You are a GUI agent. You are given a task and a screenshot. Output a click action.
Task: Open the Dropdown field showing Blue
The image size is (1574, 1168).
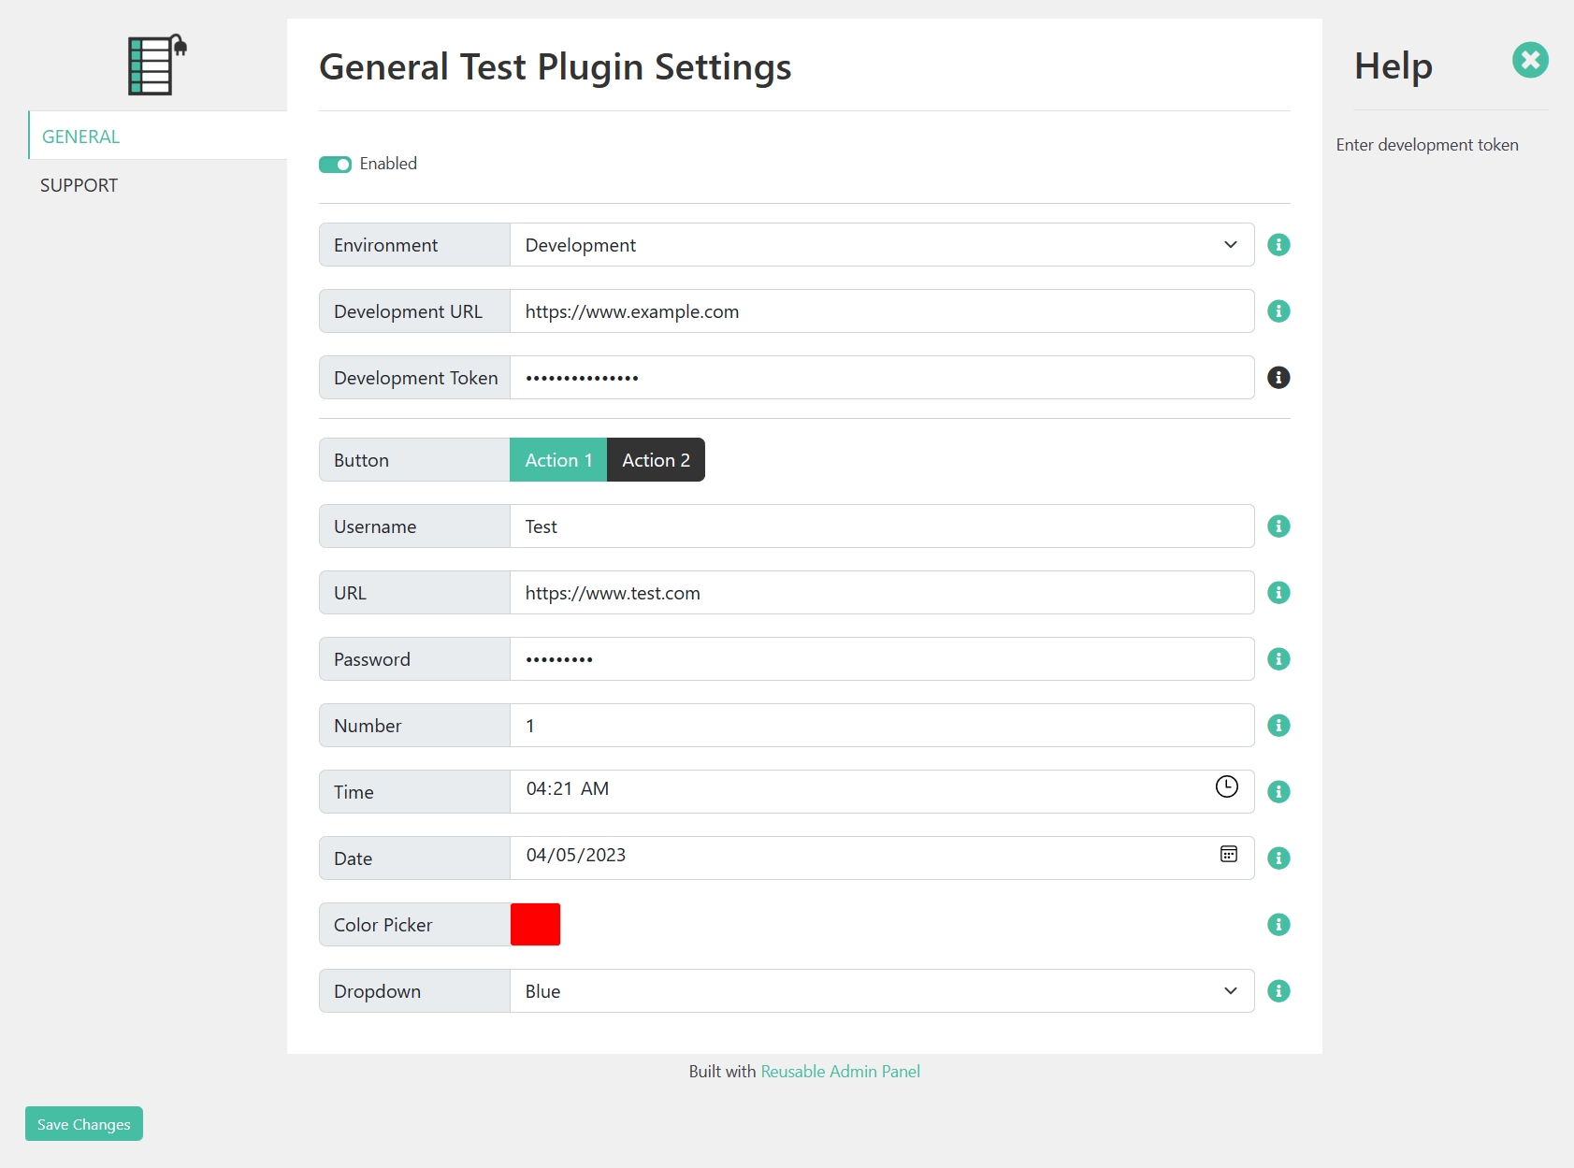(881, 991)
